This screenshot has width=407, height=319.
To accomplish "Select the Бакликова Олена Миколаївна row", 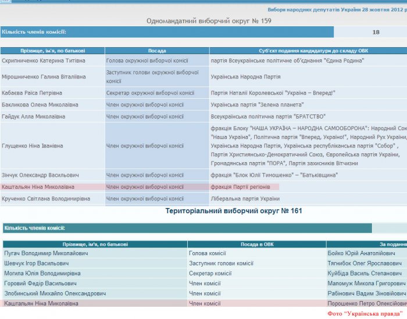I will pyautogui.click(x=203, y=105).
